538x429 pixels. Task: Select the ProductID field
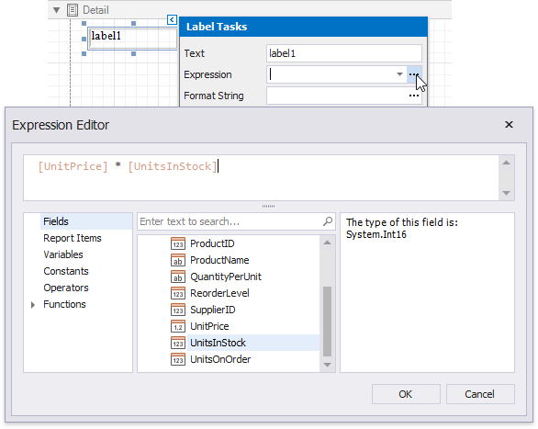(212, 243)
